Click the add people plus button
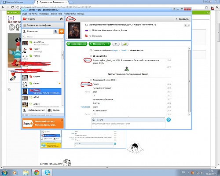The width and height of the screenshot is (220, 176). tap(116, 44)
